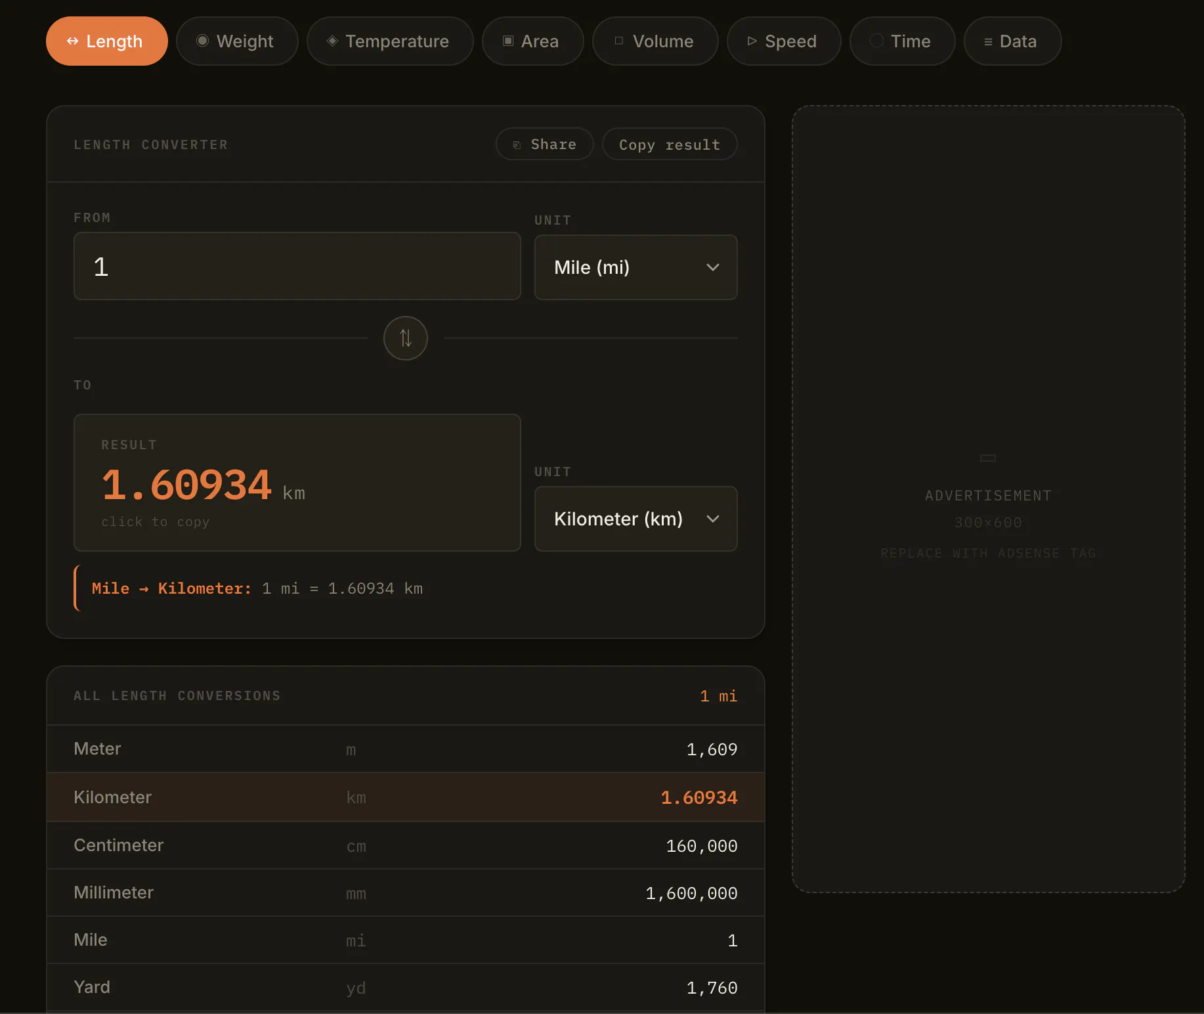Image resolution: width=1204 pixels, height=1014 pixels.
Task: Click the 160,000 centimeter value
Action: click(x=702, y=846)
